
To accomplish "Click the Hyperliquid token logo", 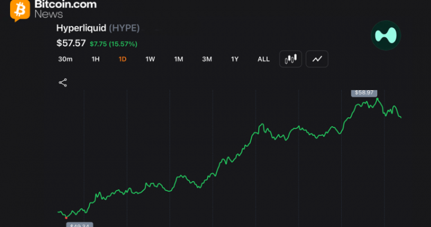I will 386,35.
